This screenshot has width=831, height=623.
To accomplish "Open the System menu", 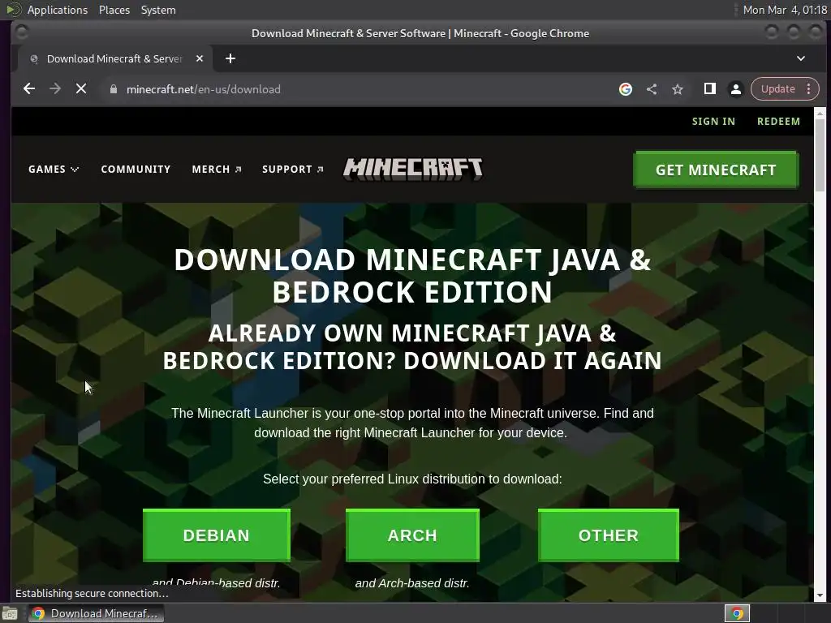I will pyautogui.click(x=158, y=10).
